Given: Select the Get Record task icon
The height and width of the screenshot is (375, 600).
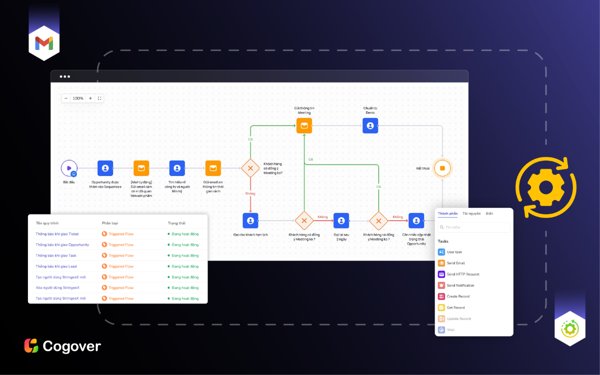Looking at the screenshot, I should coord(442,307).
